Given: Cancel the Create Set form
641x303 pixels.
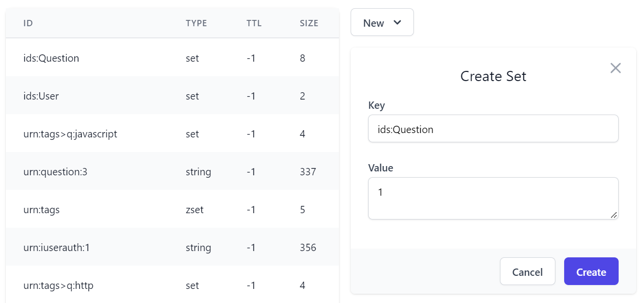Looking at the screenshot, I should tap(527, 271).
